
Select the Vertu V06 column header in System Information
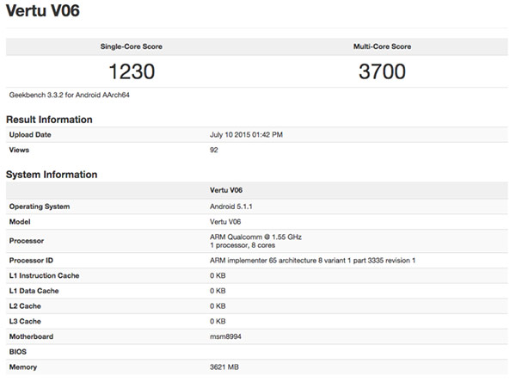(226, 190)
